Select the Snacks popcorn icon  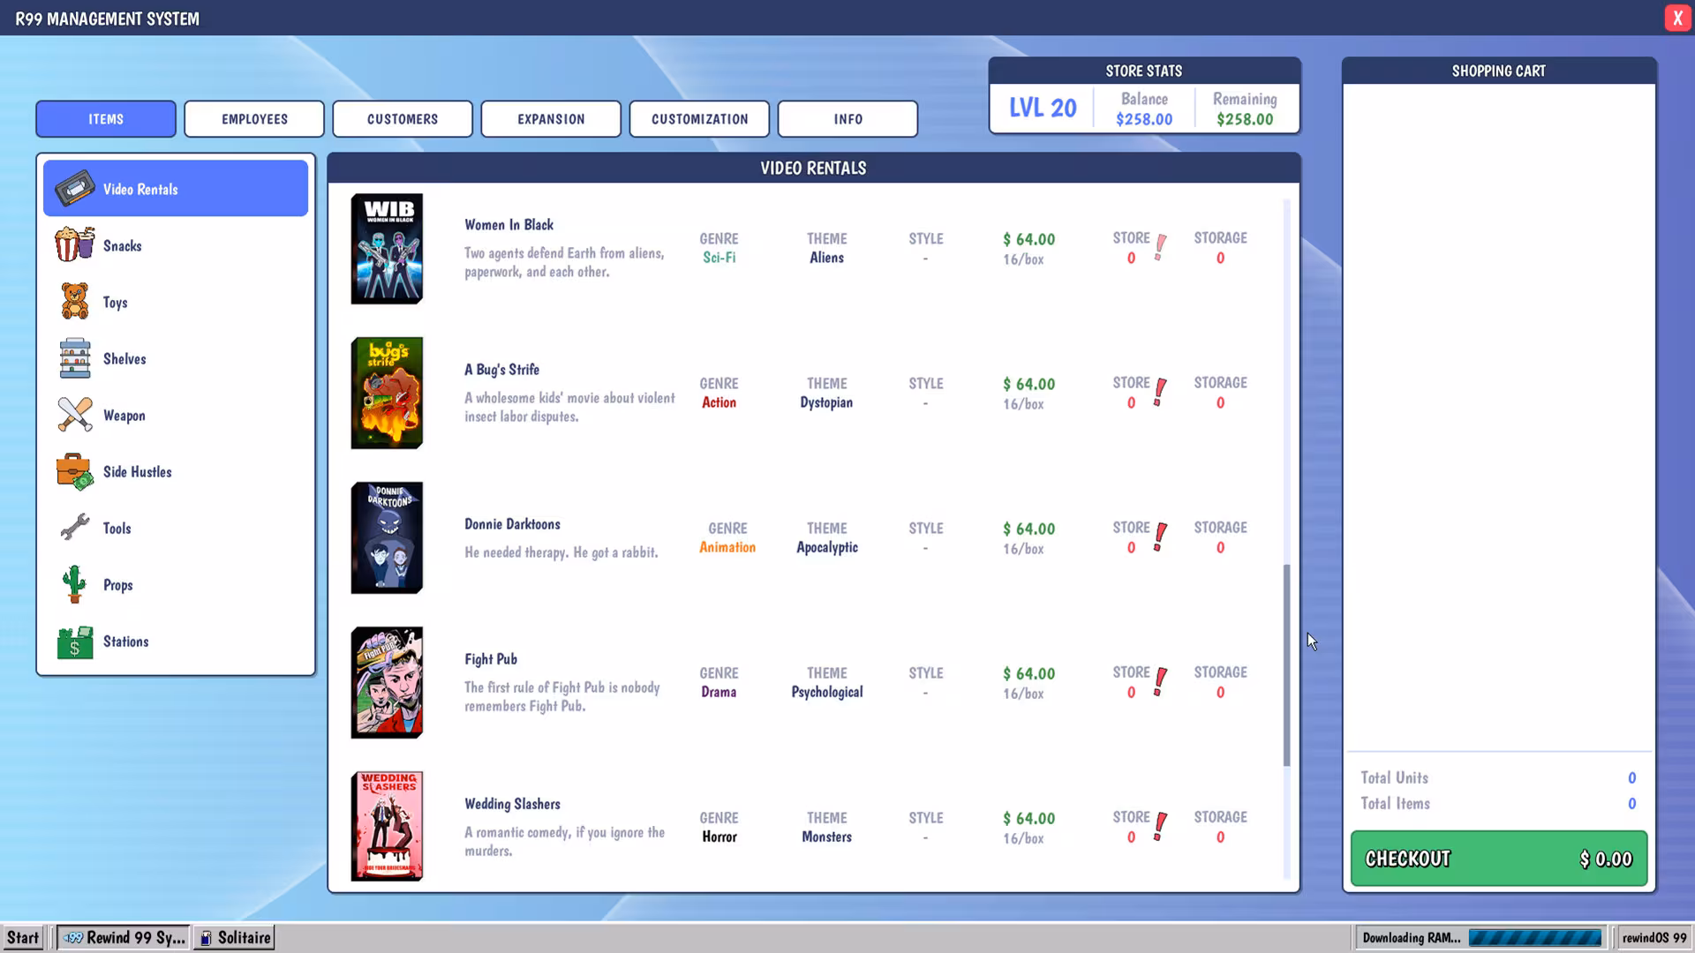click(x=74, y=245)
